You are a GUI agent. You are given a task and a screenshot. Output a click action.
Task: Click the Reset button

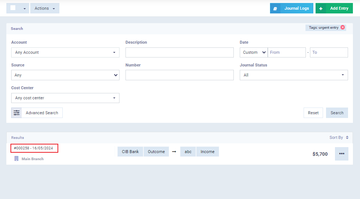point(313,113)
